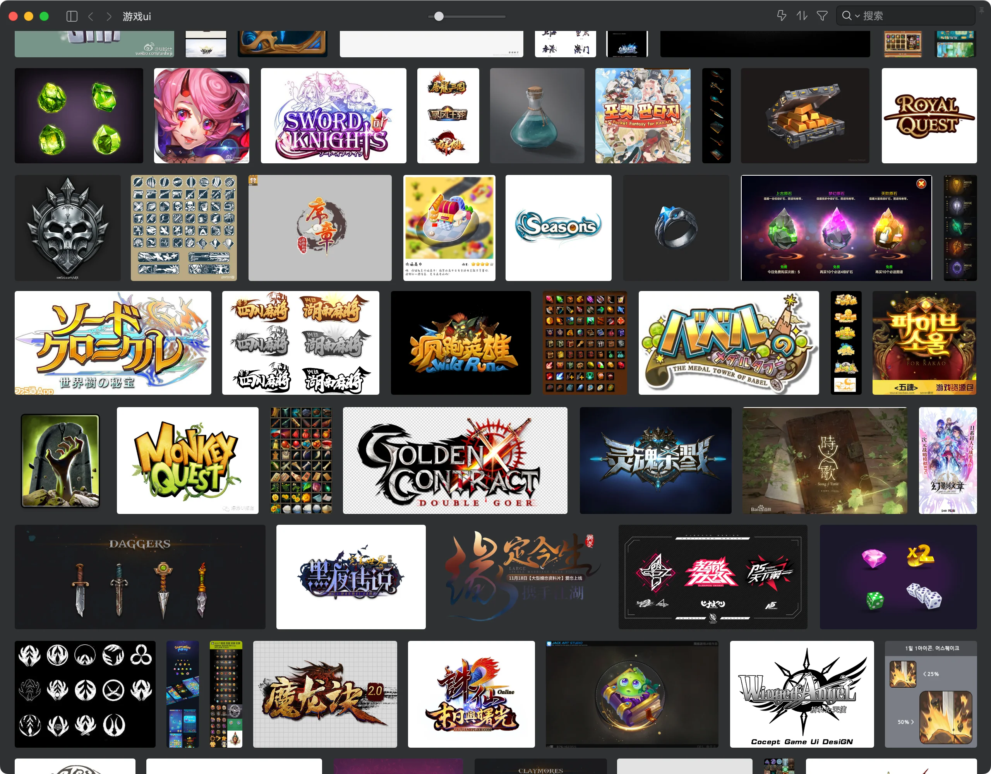Open the brown item icon grid thumbnail
Viewport: 991px width, 774px height.
click(x=585, y=342)
